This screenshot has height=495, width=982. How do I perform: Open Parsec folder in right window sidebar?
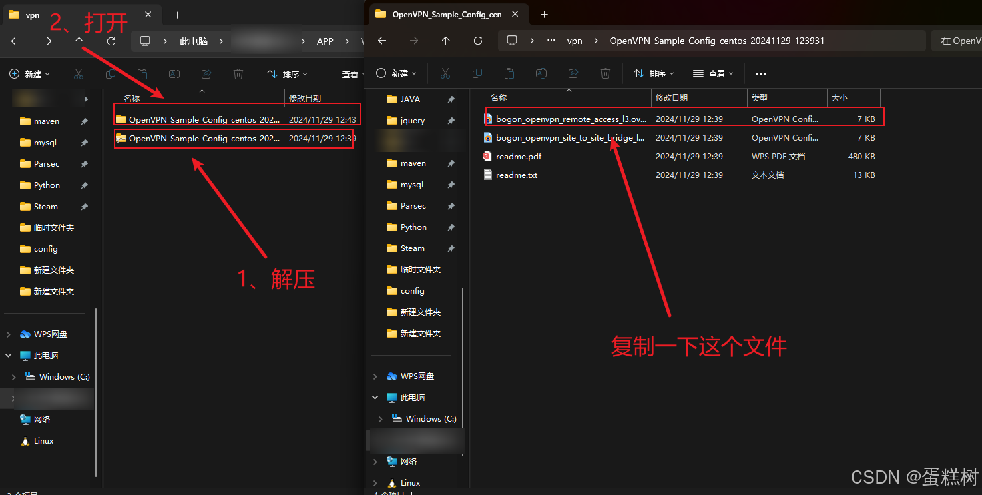[413, 206]
